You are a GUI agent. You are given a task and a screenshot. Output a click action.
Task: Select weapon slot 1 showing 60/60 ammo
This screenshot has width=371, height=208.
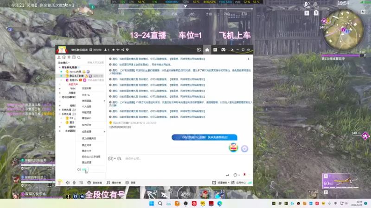pos(341,181)
